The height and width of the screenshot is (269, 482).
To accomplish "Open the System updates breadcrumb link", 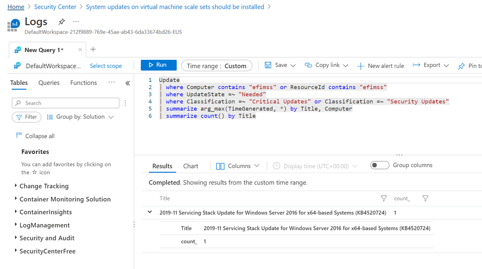I will click(x=175, y=7).
